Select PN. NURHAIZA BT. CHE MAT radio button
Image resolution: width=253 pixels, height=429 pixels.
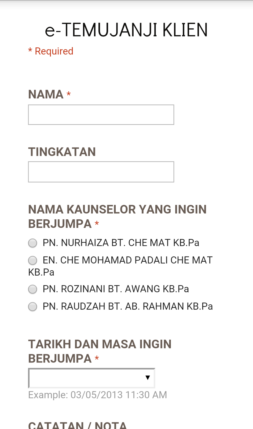pos(33,243)
